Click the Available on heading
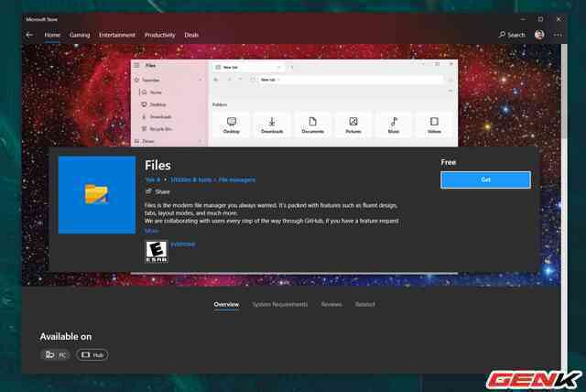This screenshot has width=586, height=392. point(66,336)
